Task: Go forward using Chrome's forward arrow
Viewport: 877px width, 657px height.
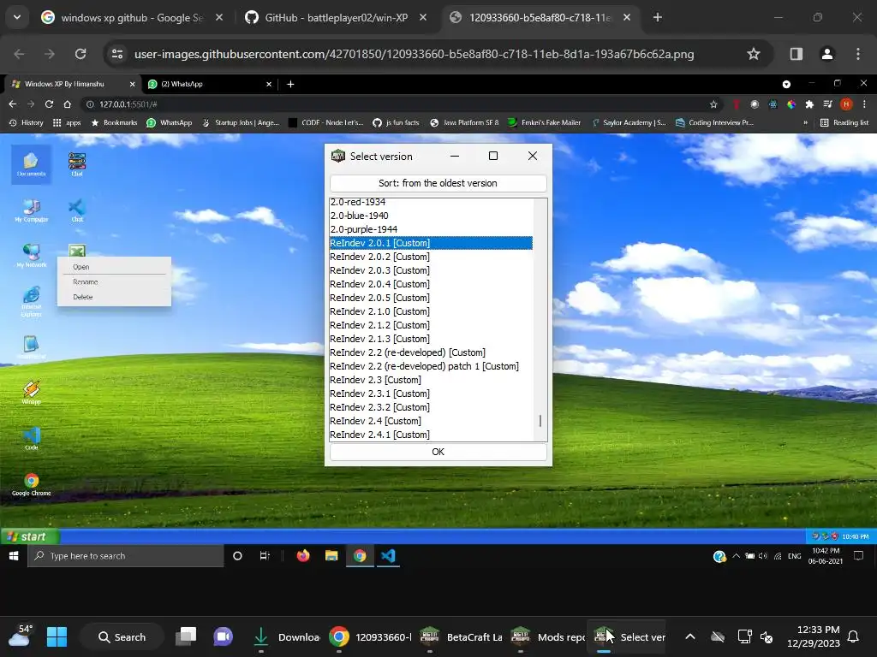Action: click(49, 54)
